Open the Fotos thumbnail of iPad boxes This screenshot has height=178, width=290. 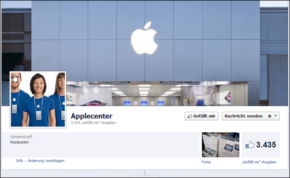(221, 145)
